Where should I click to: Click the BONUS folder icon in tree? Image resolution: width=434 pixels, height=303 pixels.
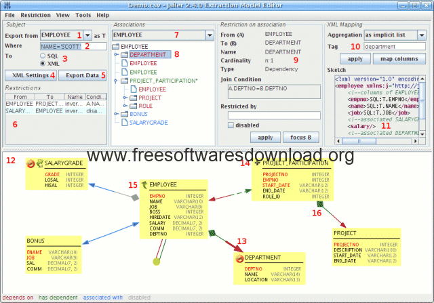(x=125, y=114)
